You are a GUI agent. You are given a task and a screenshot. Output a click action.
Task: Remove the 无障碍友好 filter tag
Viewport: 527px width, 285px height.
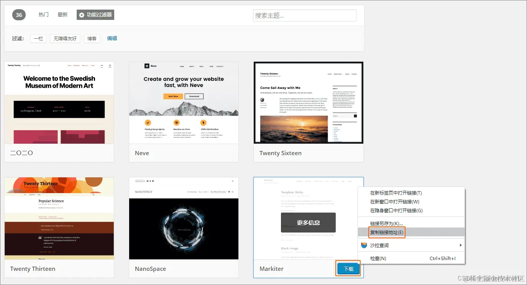point(64,38)
